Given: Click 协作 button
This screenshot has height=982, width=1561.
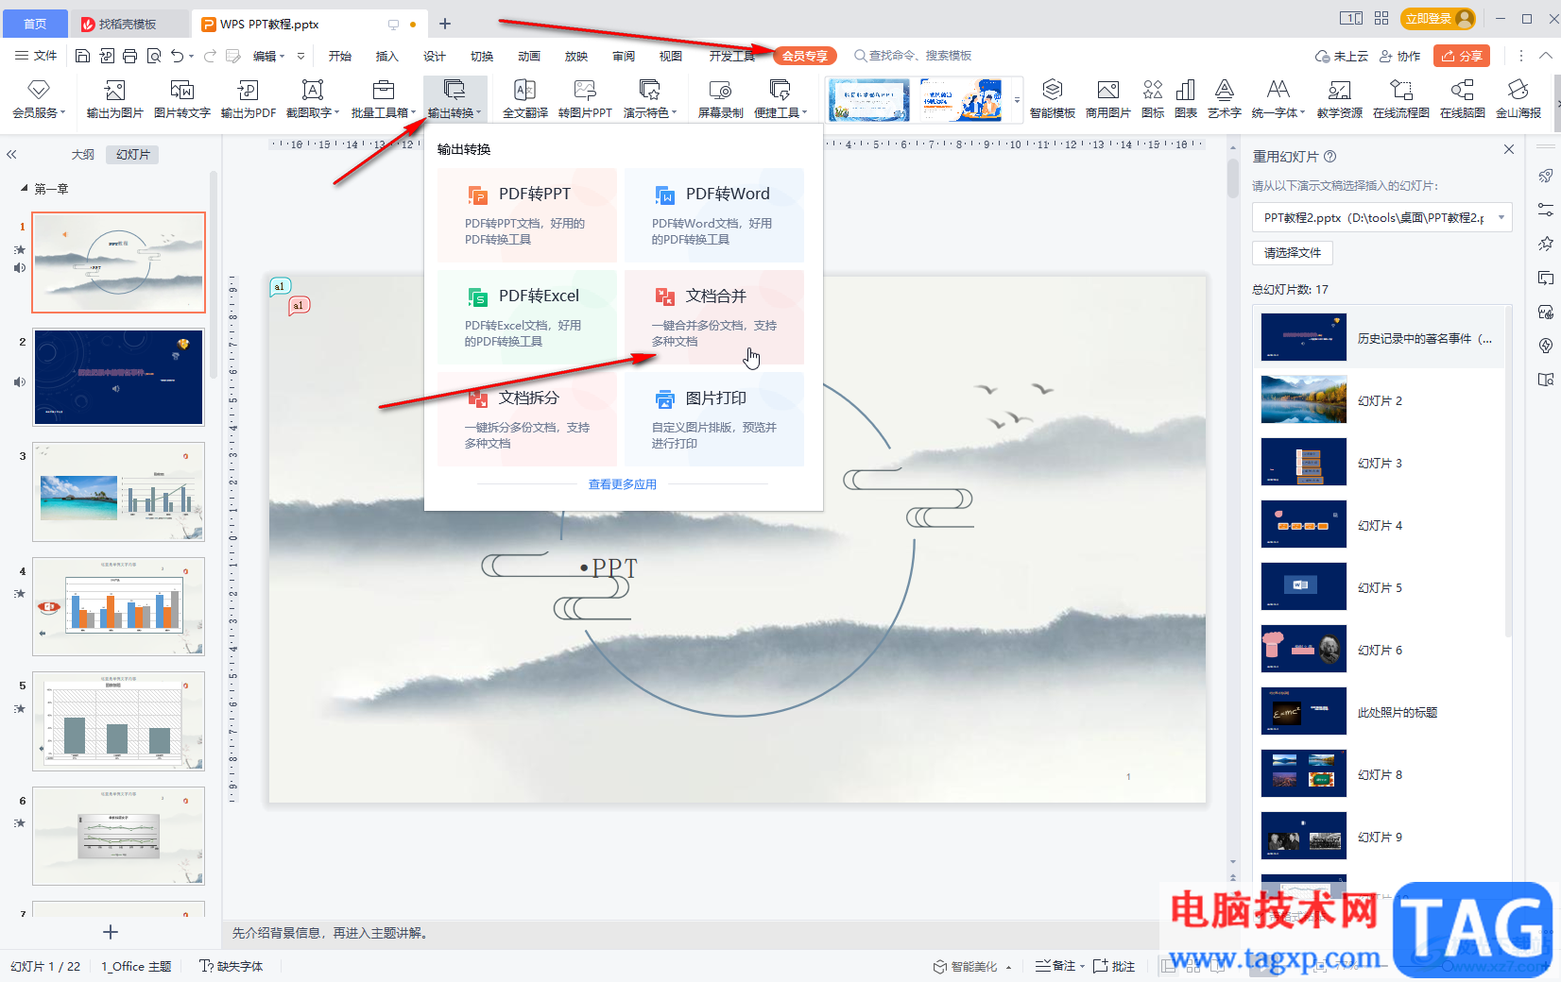Looking at the screenshot, I should pyautogui.click(x=1399, y=56).
